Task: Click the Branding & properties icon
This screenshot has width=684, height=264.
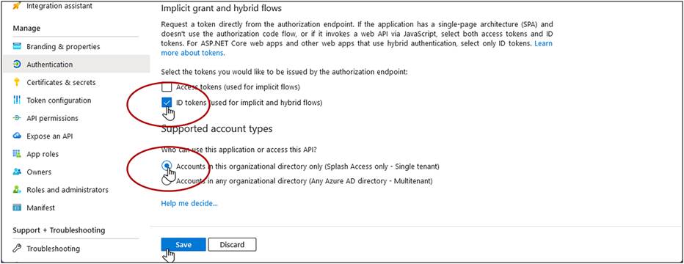Action: [17, 46]
